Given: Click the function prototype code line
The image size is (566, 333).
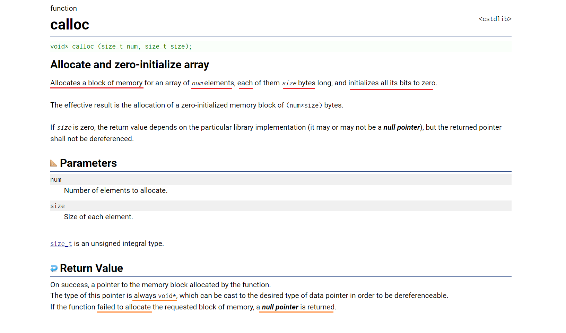Looking at the screenshot, I should coord(281,46).
